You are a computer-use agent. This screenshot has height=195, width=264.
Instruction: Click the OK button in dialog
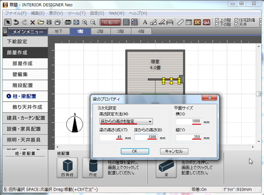[134, 151]
